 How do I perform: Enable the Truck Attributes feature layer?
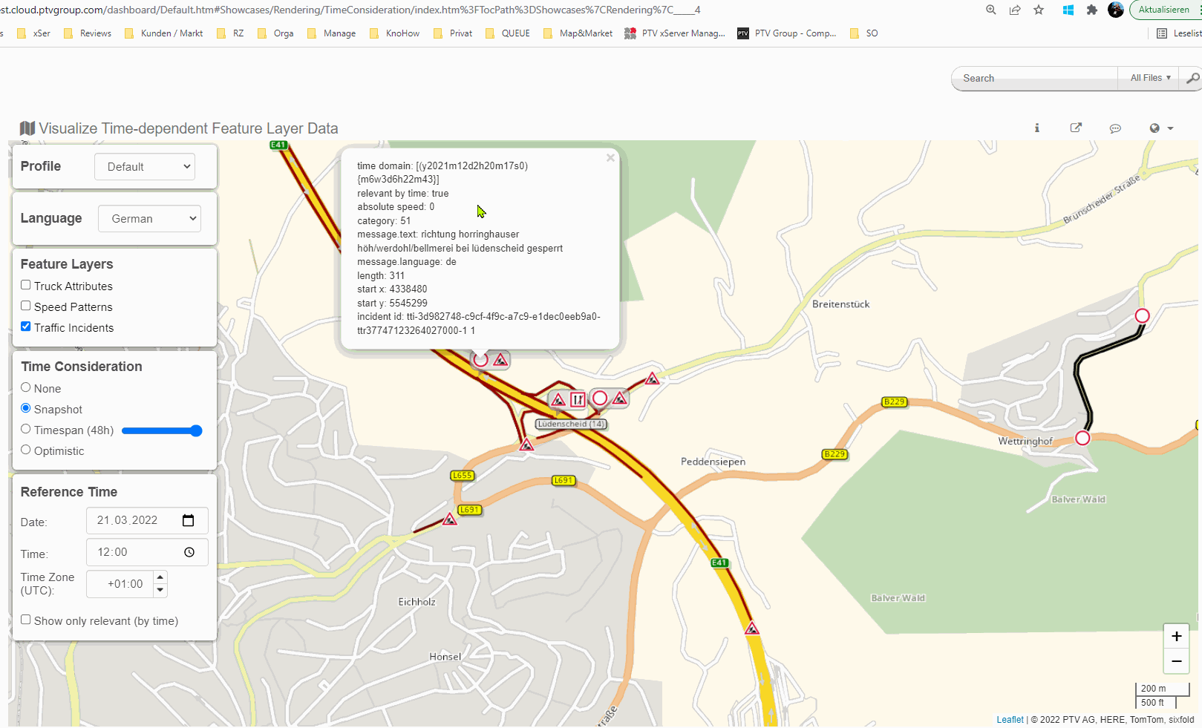(x=26, y=285)
